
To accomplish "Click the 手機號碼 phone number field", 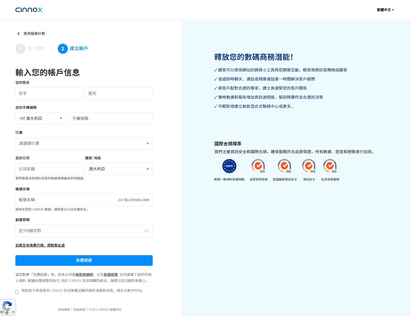I will point(111,118).
